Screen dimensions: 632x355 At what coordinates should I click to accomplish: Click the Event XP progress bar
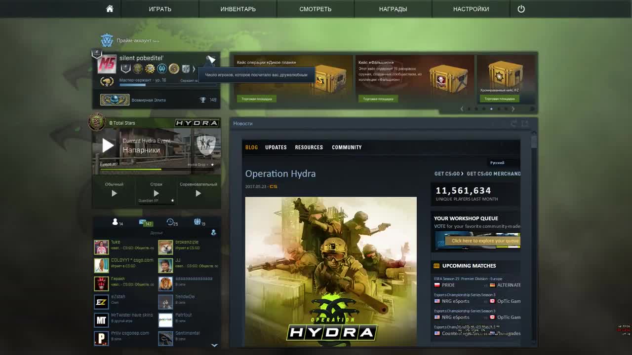(x=156, y=169)
